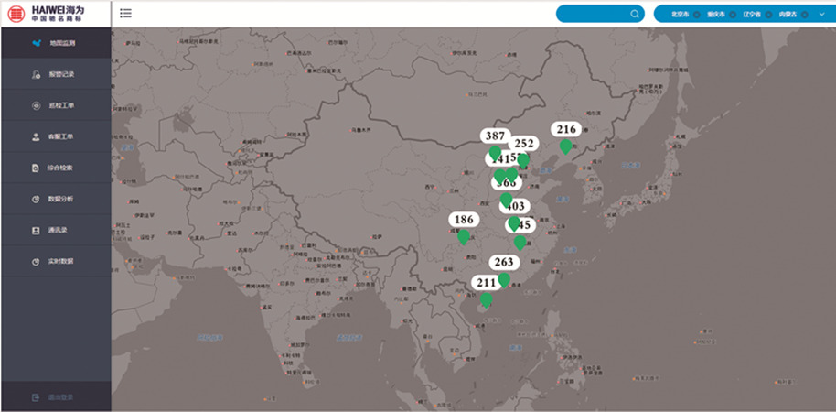Click the green marker below the 211 label
This screenshot has width=836, height=412.
[486, 299]
